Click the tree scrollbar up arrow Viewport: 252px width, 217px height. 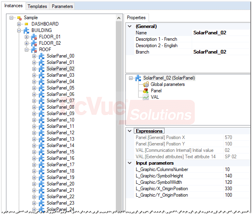tap(119, 18)
